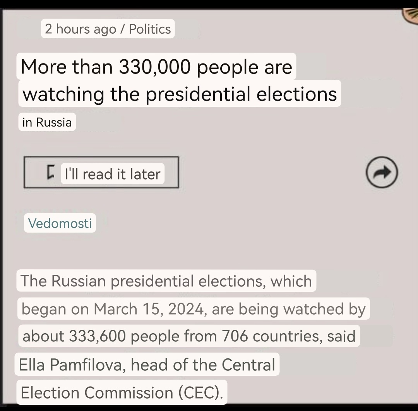
Task: Click the headline line "More than 330,000 people are"
Action: coord(156,67)
